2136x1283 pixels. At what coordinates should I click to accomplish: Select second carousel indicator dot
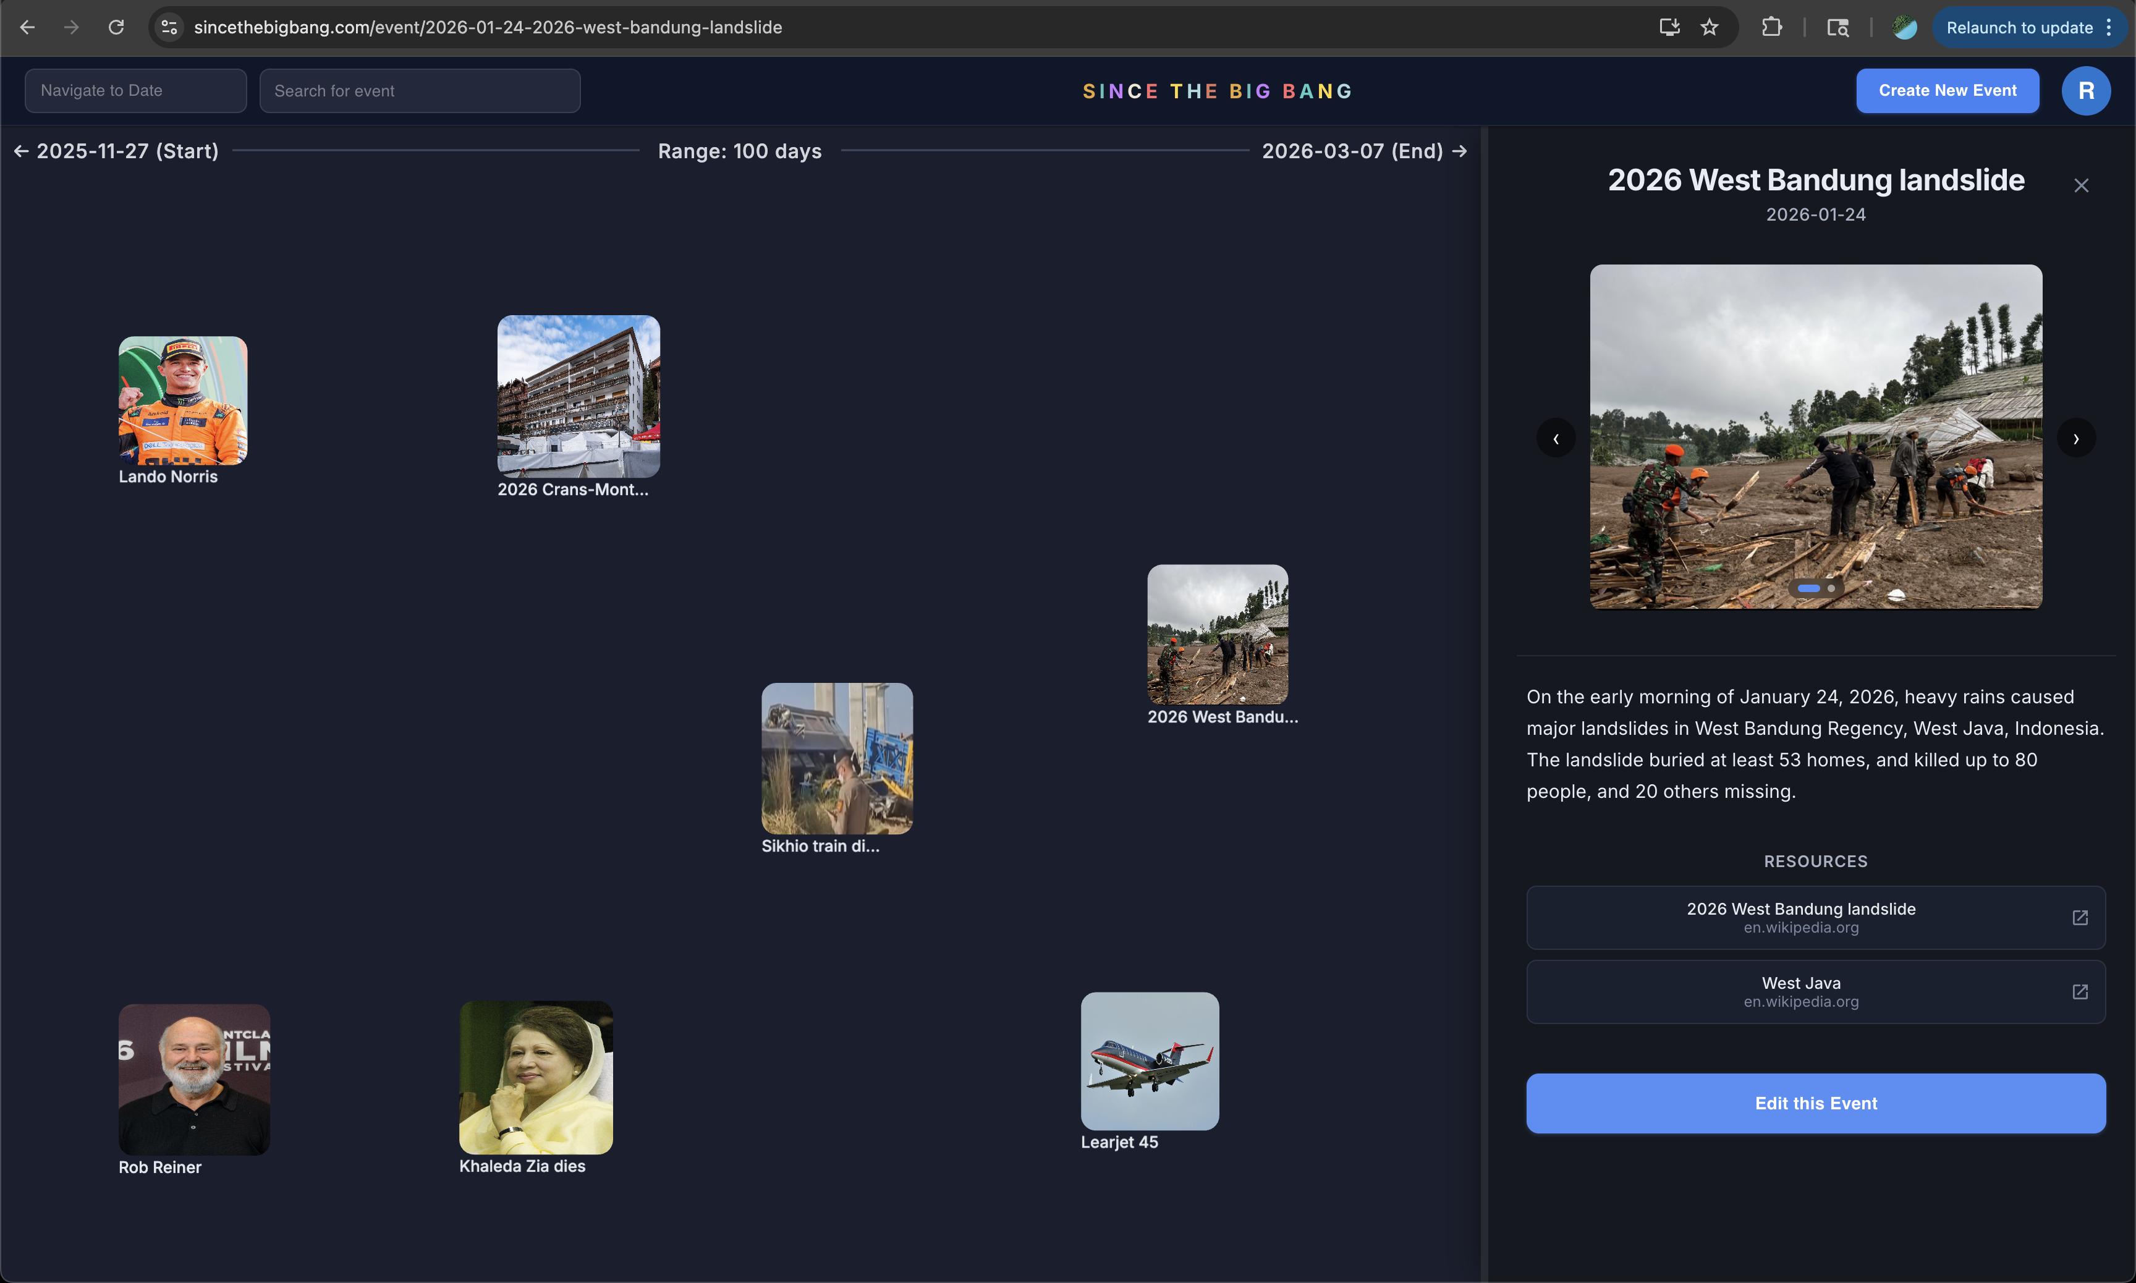click(1831, 588)
